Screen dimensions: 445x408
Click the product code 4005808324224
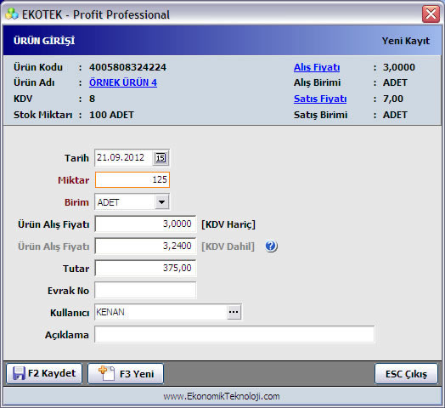point(128,67)
